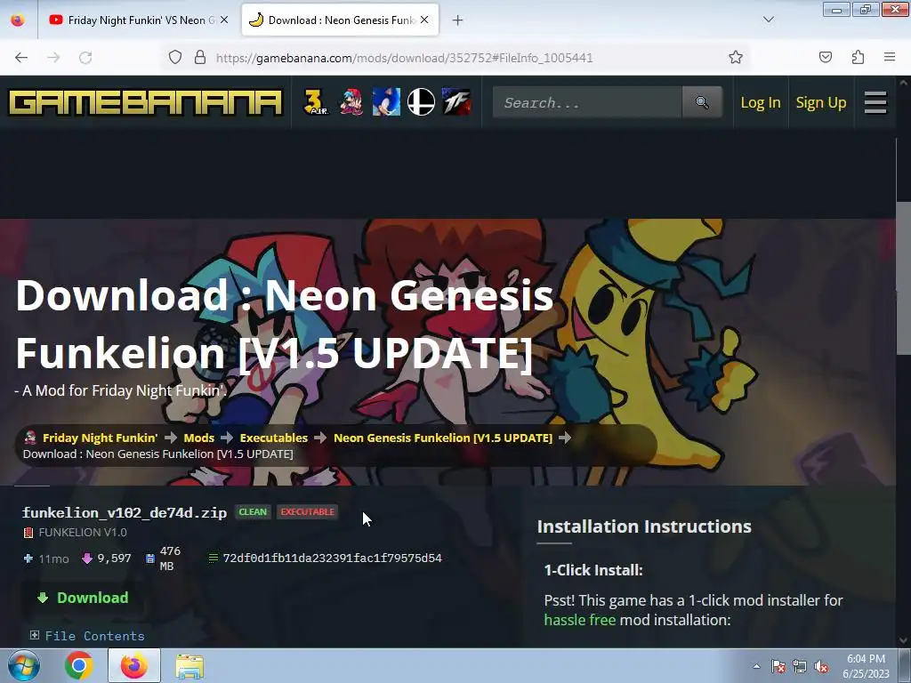This screenshot has height=683, width=911.
Task: Click the Sign Up link
Action: pos(820,103)
